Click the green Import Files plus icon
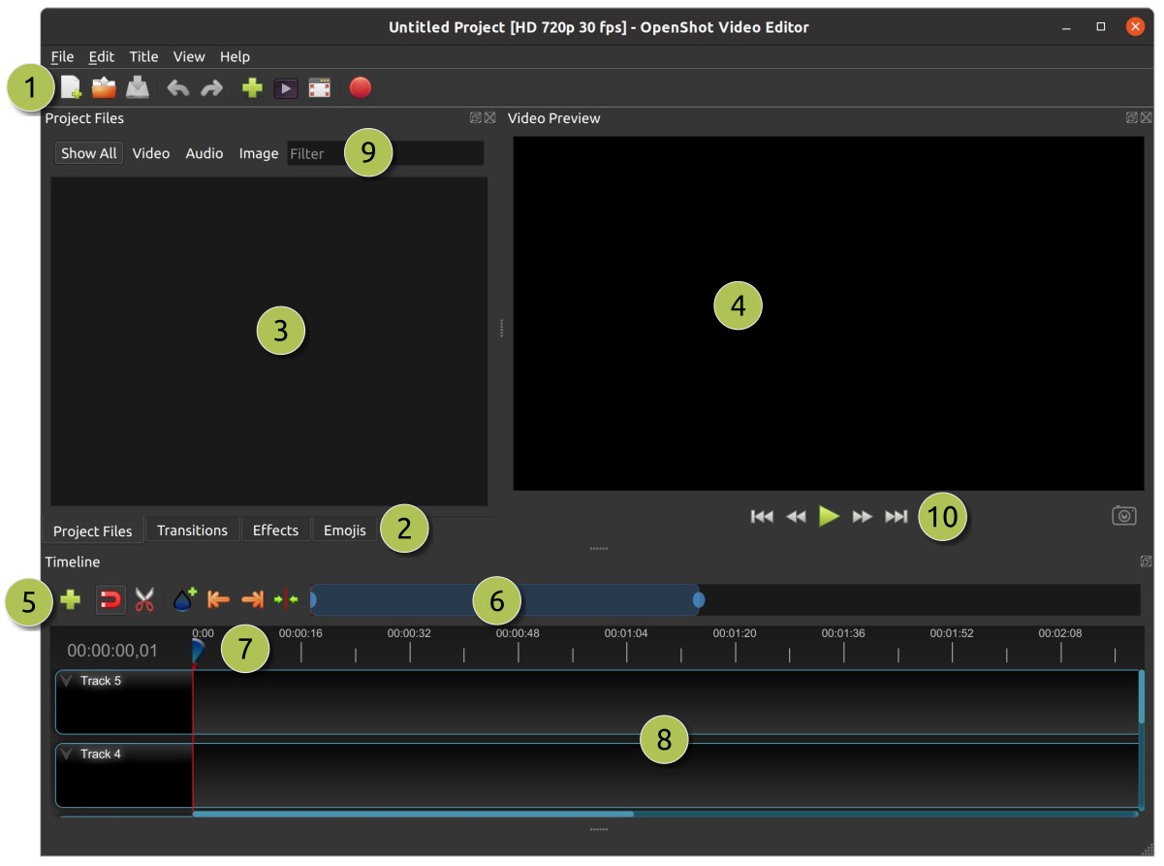This screenshot has width=1164, height=866. 252,88
